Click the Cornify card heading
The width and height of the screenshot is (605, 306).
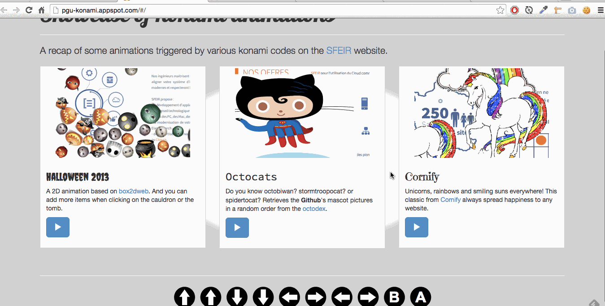[x=422, y=177]
